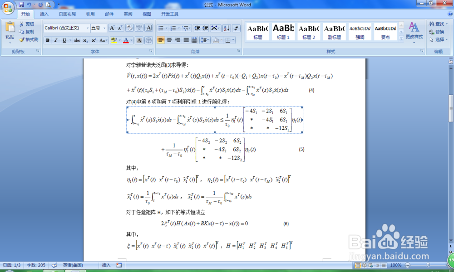Toggle bold formatting
Viewport: 454px width, 272px height.
[48, 40]
